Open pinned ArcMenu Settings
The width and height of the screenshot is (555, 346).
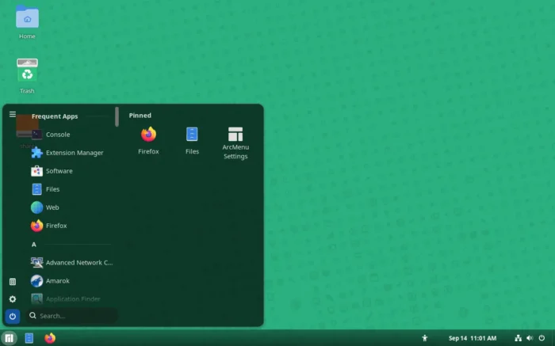tap(235, 143)
